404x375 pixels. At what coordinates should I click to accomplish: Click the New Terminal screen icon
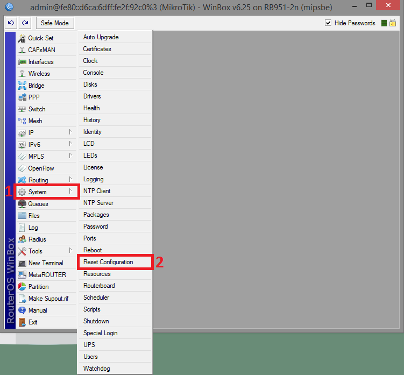point(22,263)
